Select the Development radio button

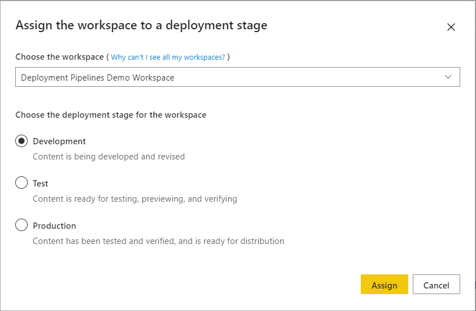(x=21, y=141)
